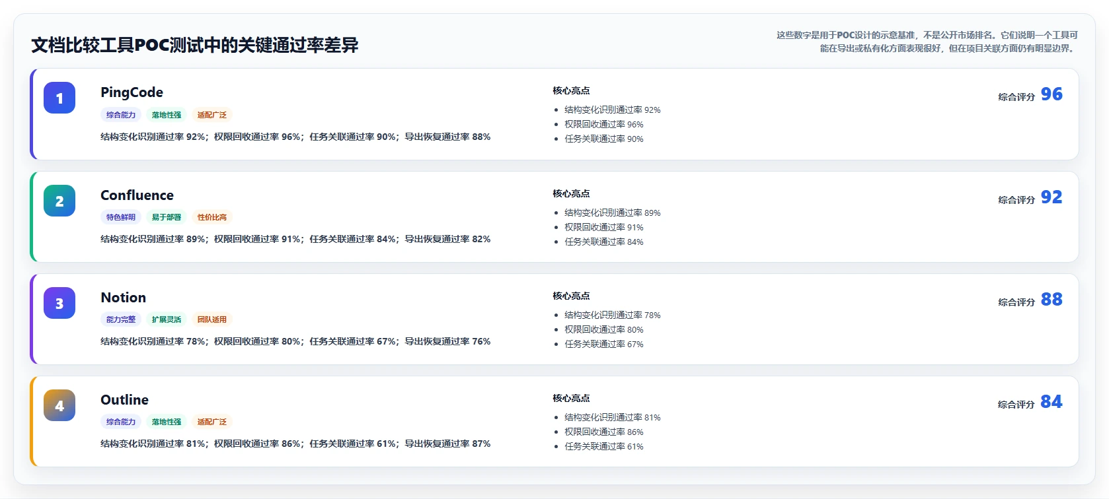Click bullet 结构变化识别通过率 92%
The height and width of the screenshot is (499, 1109).
click(613, 110)
